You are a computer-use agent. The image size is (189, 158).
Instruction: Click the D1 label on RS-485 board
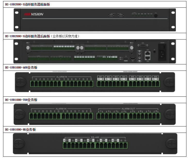(x=67, y=141)
